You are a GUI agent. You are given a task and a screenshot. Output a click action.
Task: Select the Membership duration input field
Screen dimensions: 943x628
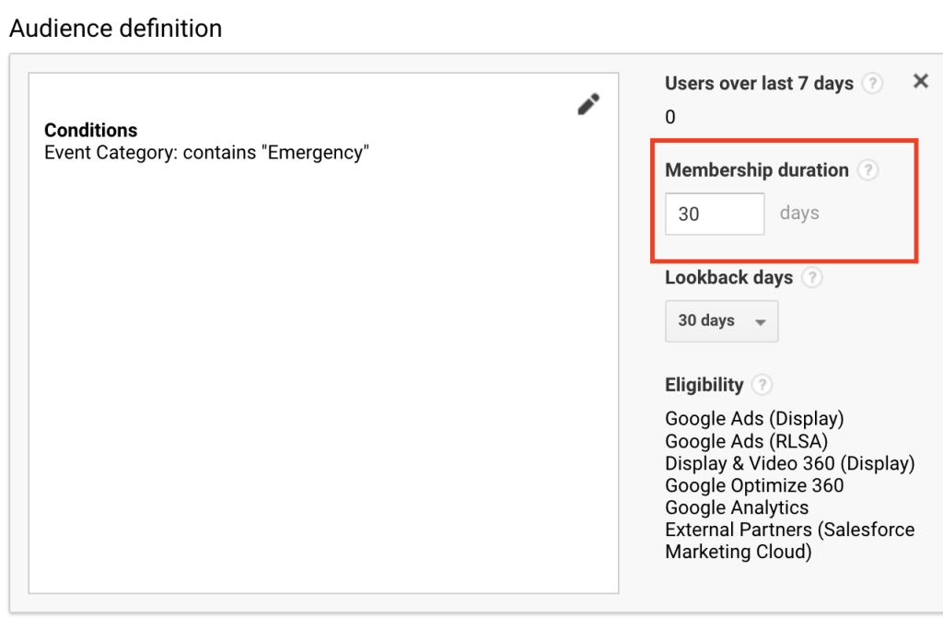pos(715,213)
